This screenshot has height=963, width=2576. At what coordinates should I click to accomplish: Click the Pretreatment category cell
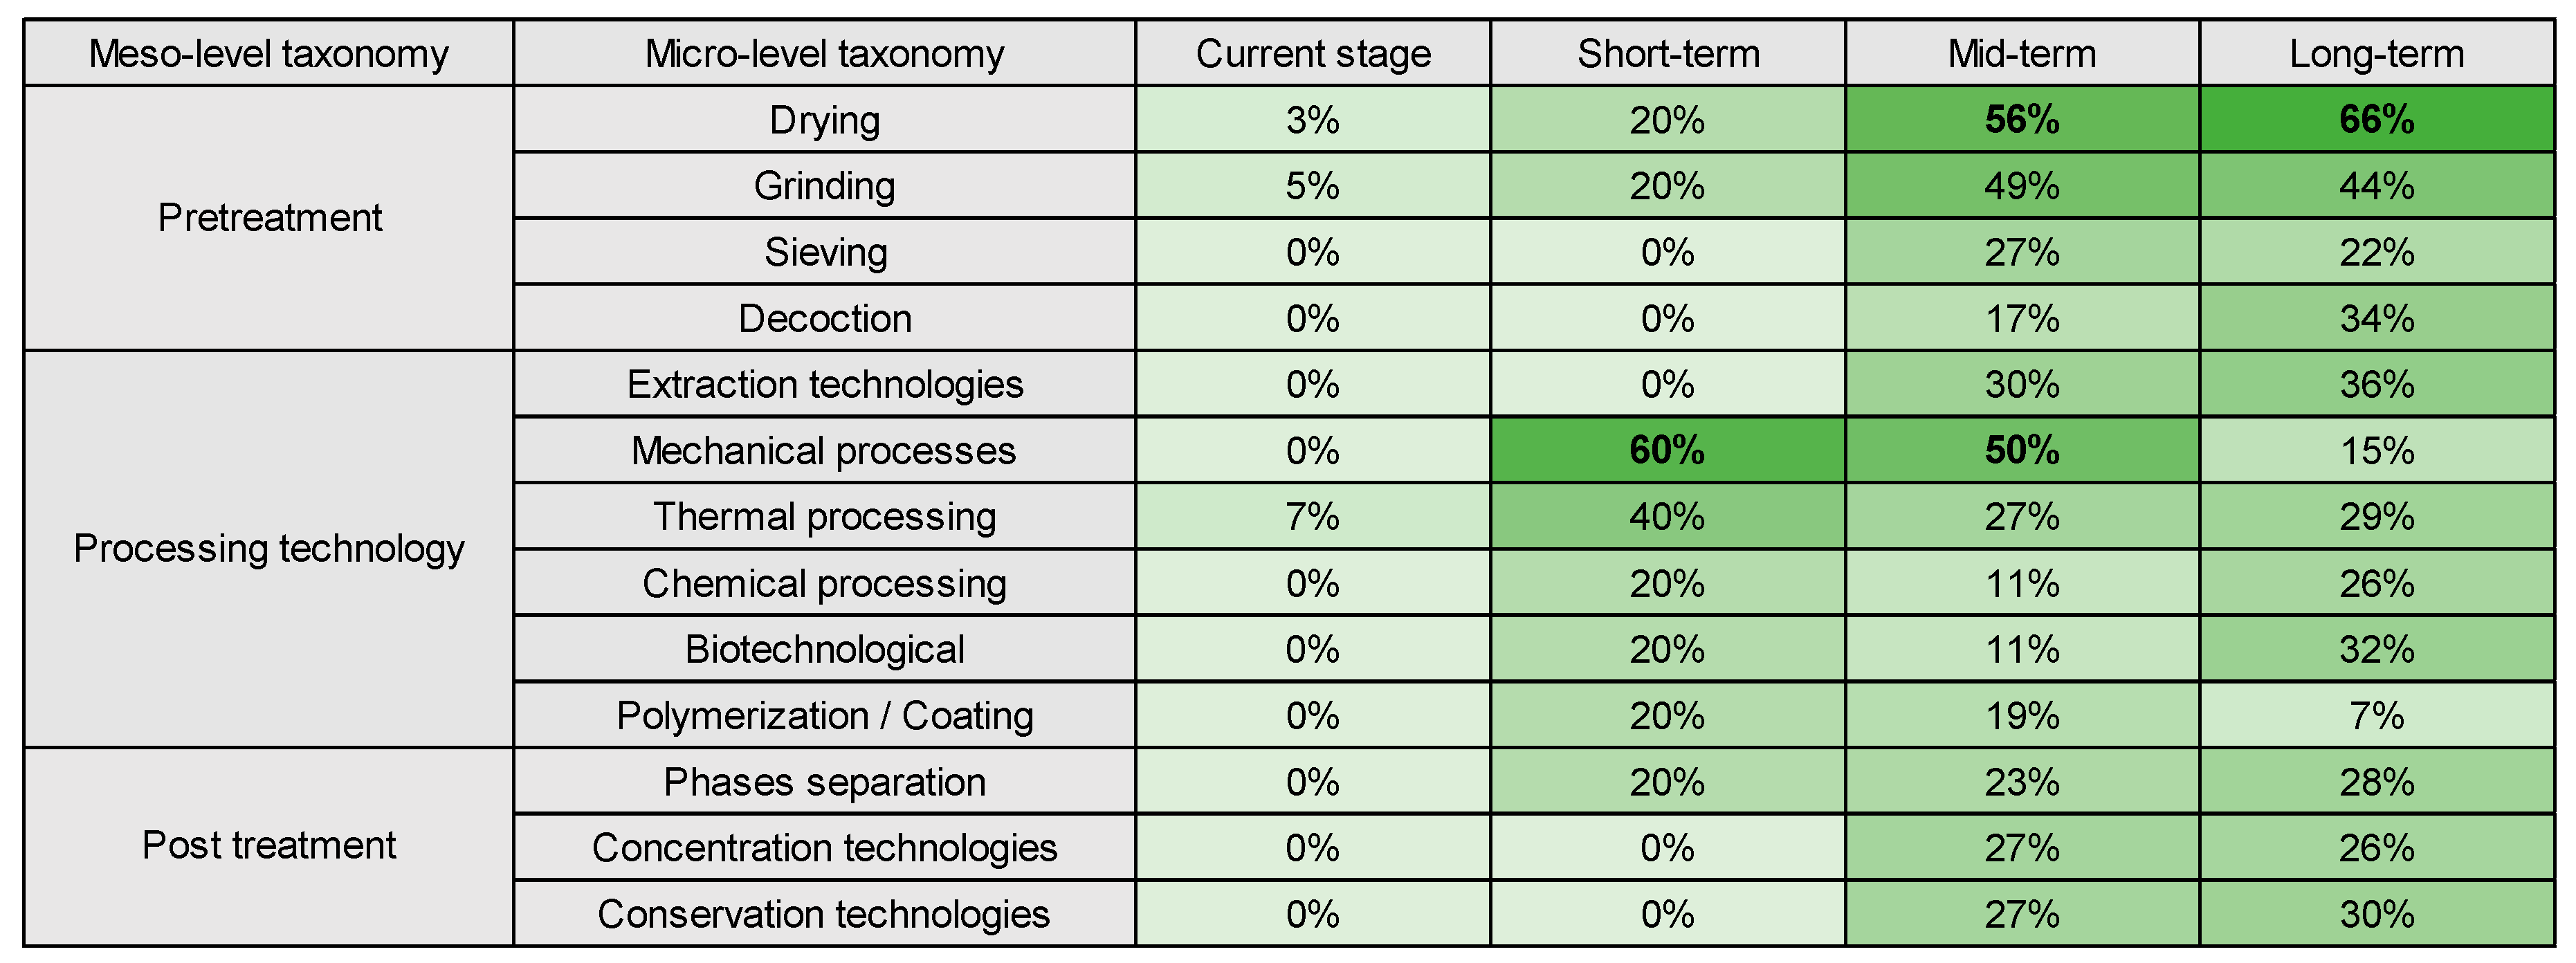click(268, 218)
